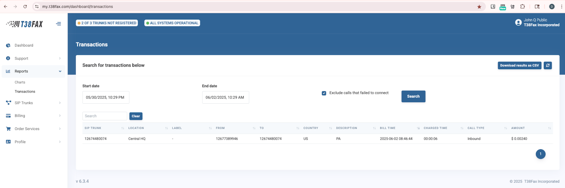This screenshot has width=565, height=188.
Task: Collapse the sidebar with hamburger icon
Action: click(59, 24)
